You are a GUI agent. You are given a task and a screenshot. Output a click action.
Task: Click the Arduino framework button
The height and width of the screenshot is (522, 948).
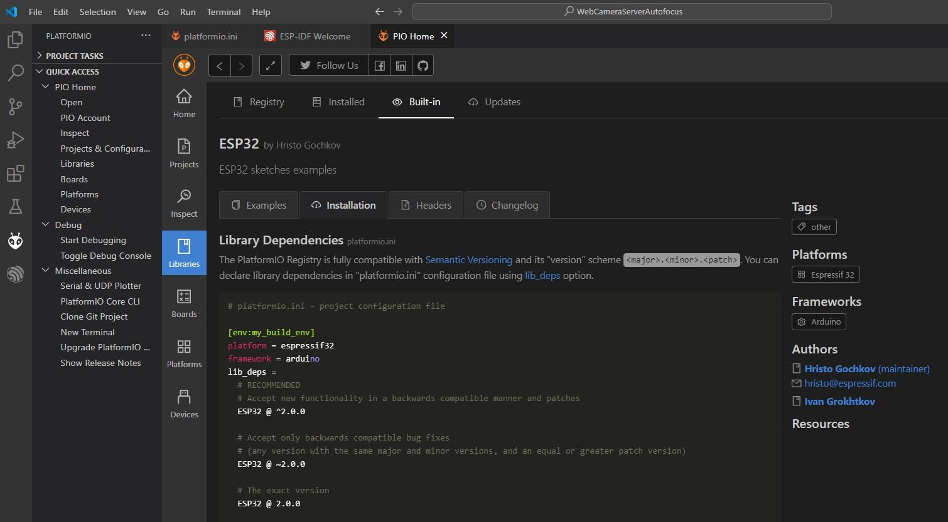(x=819, y=321)
